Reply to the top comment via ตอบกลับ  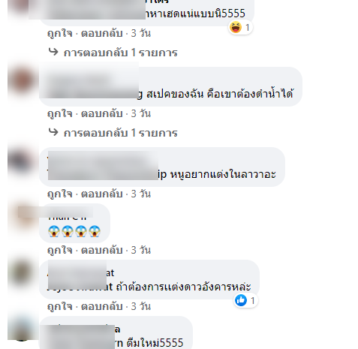tap(102, 33)
